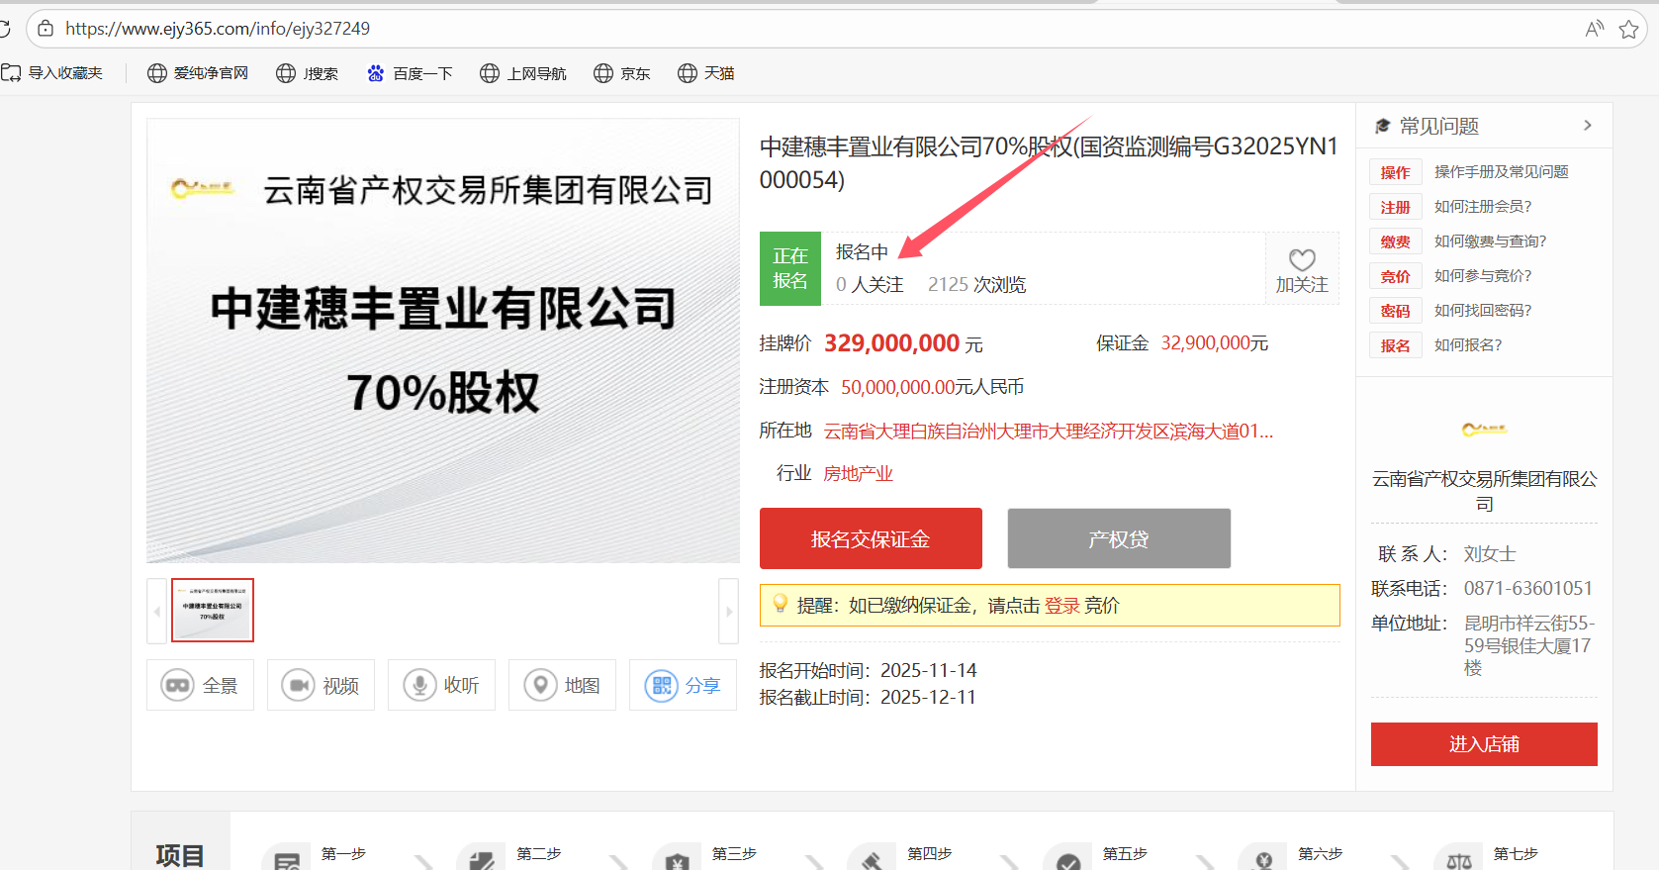Click 报名截止时间 2025-12-11 text
This screenshot has width=1659, height=870.
tap(868, 698)
